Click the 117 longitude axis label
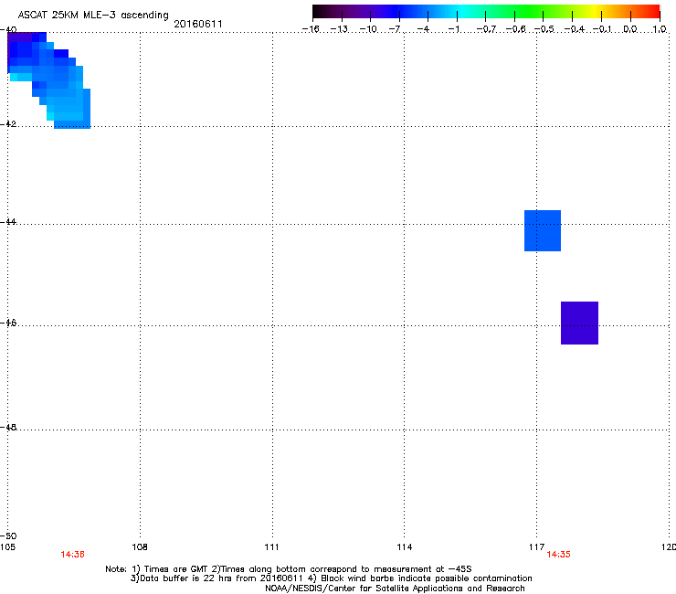This screenshot has width=676, height=594. pos(537,547)
